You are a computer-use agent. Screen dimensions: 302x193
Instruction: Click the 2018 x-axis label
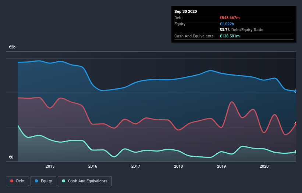click(178, 166)
